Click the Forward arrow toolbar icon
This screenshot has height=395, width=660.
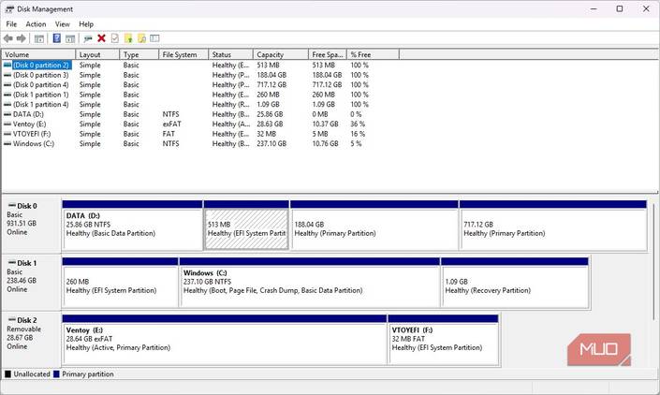(x=21, y=38)
